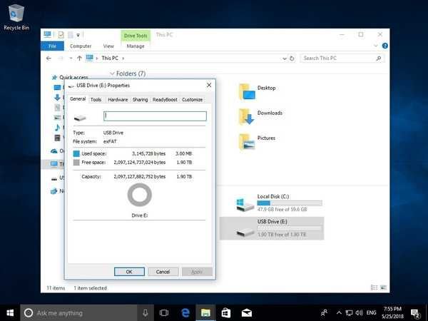
Task: Collapse the Folders (7) group
Action: point(112,73)
